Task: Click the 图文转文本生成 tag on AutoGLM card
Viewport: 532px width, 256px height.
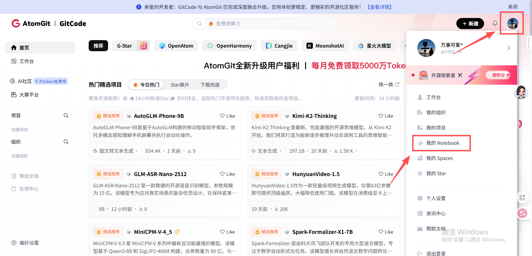Action: (x=116, y=151)
